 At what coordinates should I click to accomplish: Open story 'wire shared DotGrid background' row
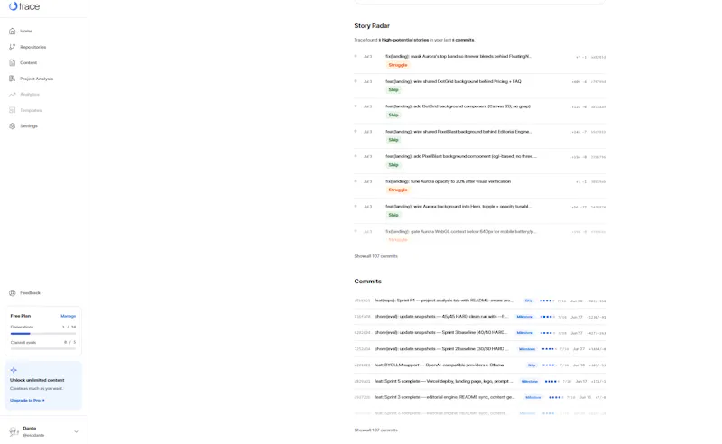pos(480,86)
